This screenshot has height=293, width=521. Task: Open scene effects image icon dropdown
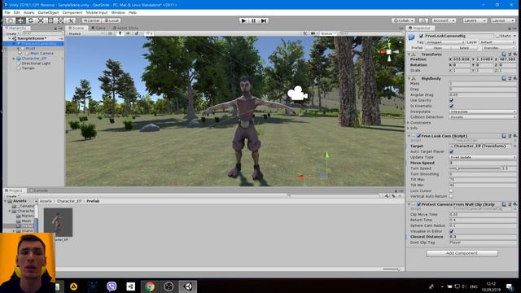[x=137, y=33]
